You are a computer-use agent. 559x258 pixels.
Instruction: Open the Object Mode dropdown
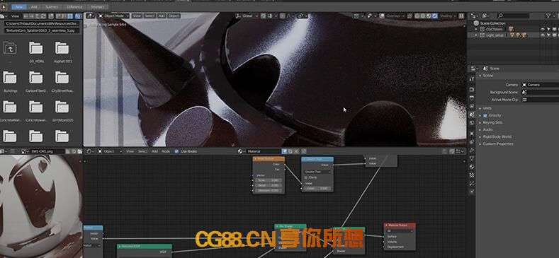[114, 16]
